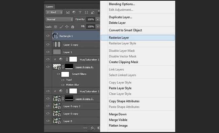
Task: Click the Twirl smart filter name
Action: coord(69,80)
